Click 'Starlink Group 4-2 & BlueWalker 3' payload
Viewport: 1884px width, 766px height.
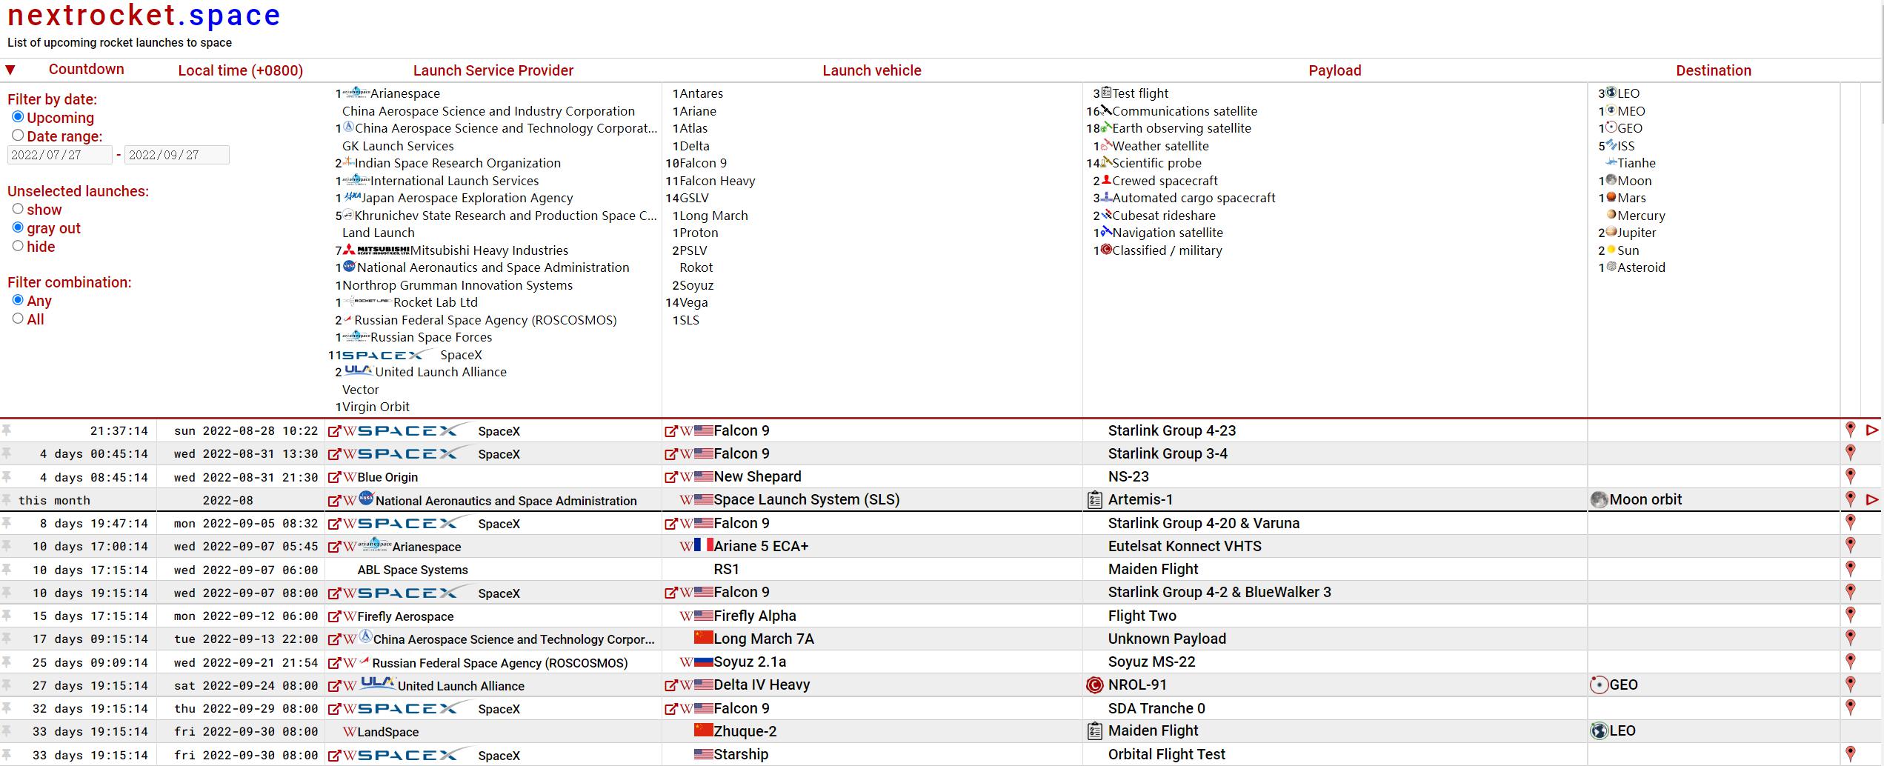(1219, 592)
